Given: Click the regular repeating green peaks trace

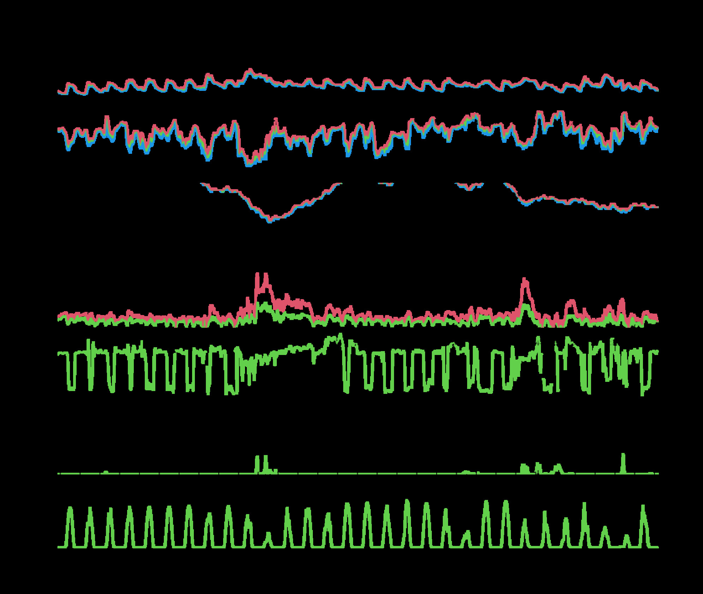Looking at the screenshot, I should pos(358,524).
